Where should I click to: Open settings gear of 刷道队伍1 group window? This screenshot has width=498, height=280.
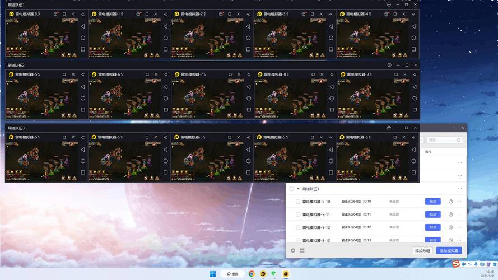(389, 4)
